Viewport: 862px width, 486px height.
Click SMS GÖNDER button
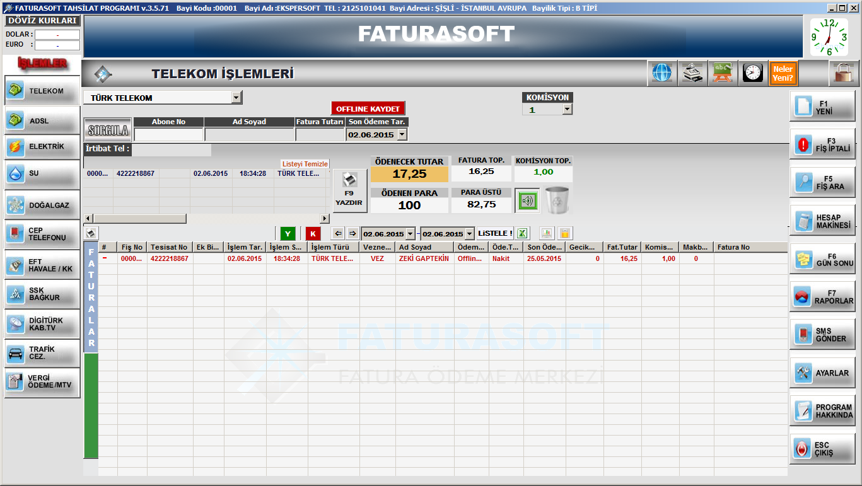tap(823, 334)
